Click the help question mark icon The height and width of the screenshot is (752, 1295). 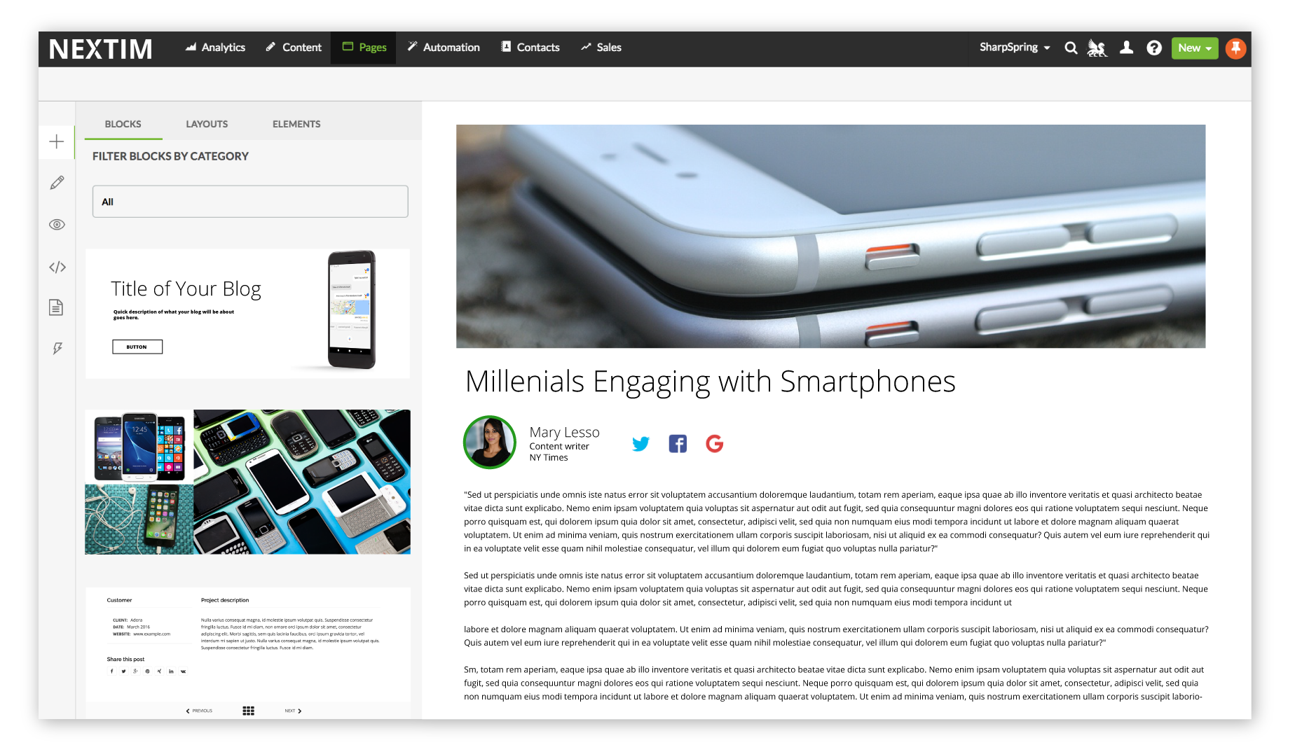1154,48
